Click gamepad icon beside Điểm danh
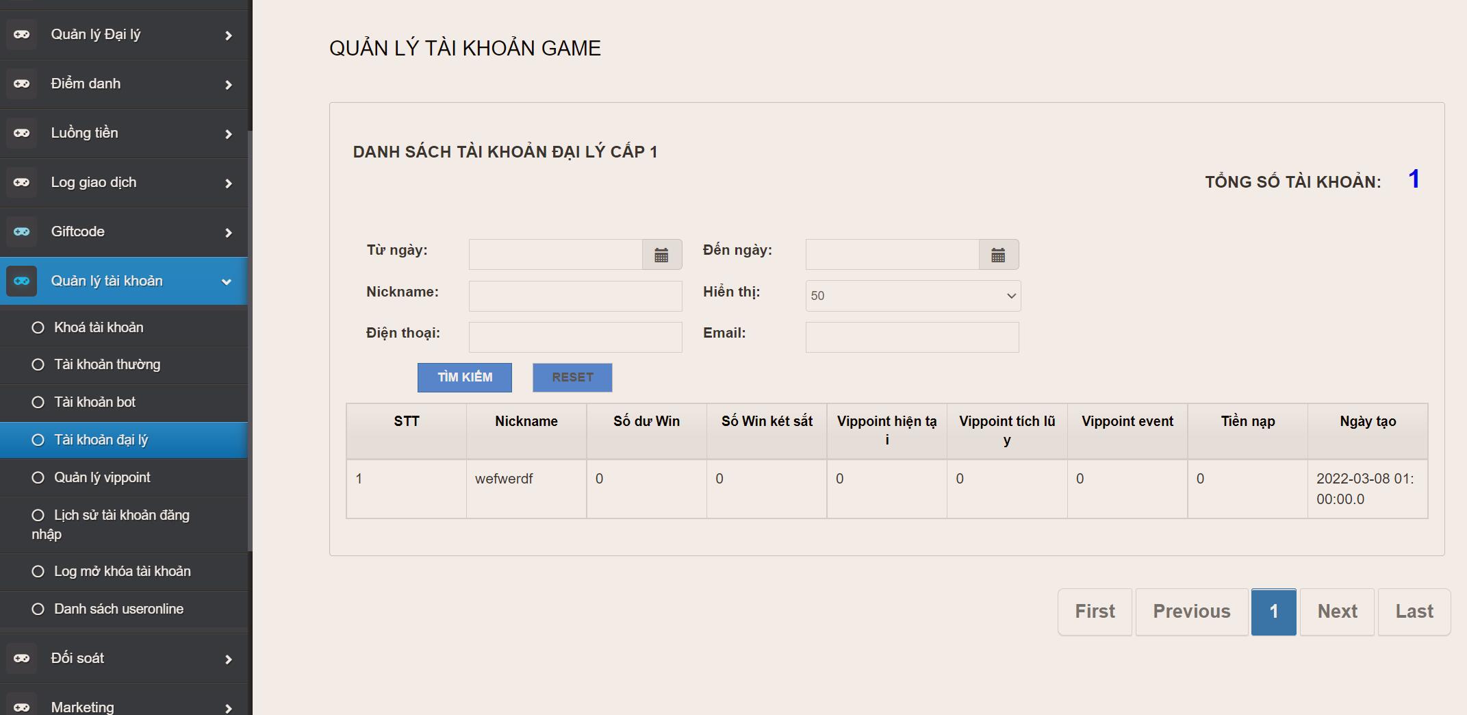 (x=21, y=84)
